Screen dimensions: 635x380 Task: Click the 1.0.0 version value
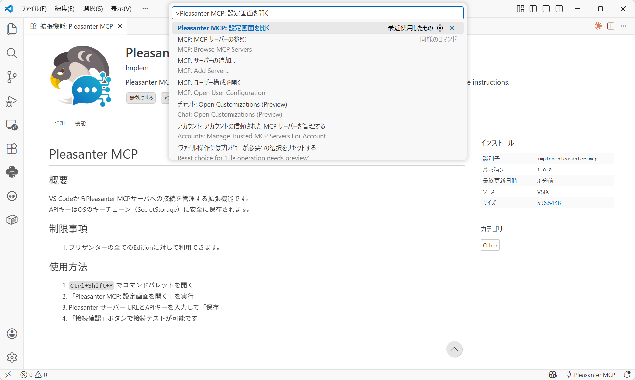click(x=544, y=170)
